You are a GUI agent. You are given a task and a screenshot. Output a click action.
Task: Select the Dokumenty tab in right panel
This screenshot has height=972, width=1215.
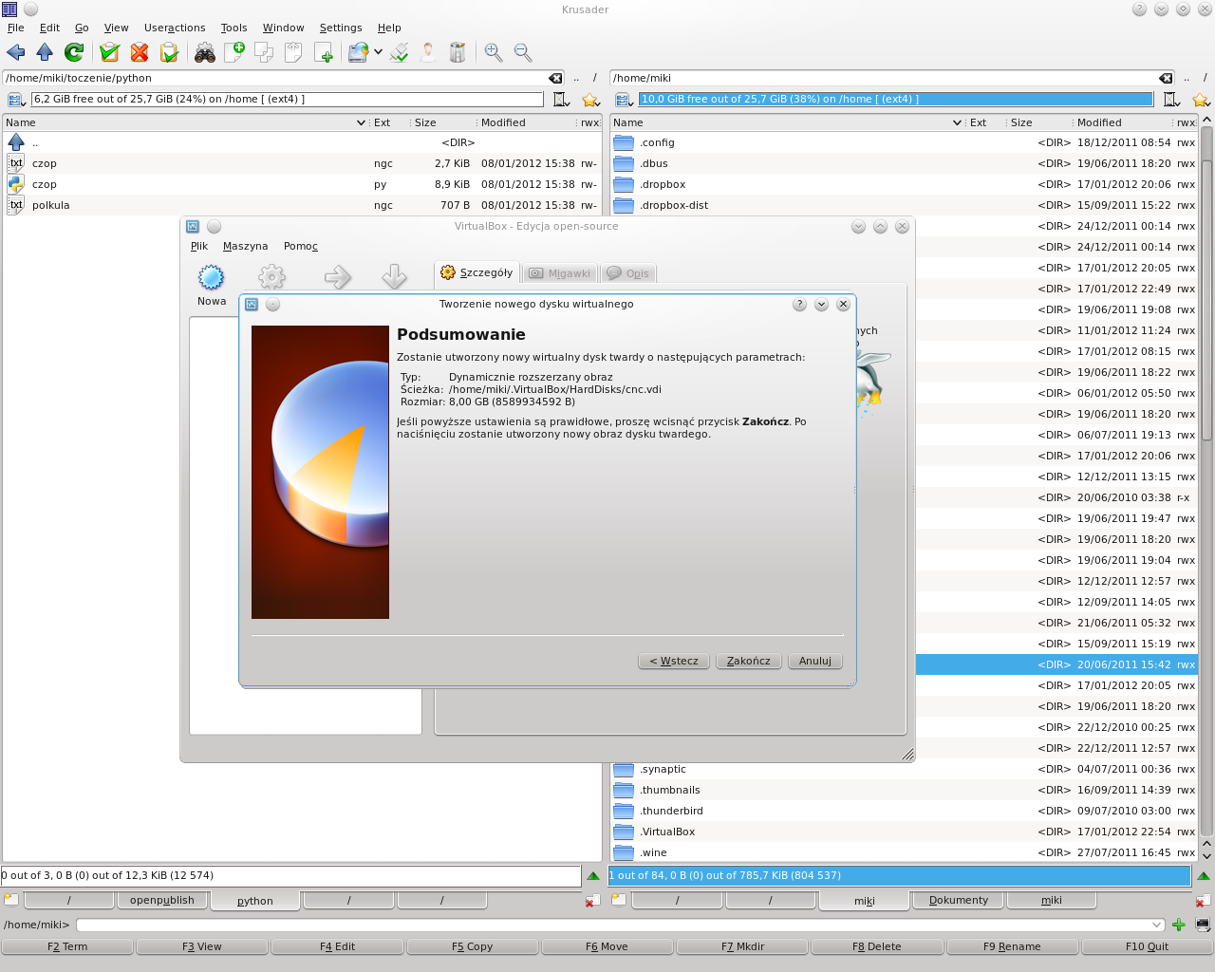pos(959,900)
